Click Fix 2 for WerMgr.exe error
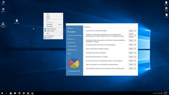Image resolution: width=169 pixels, height=95 pixels. pyautogui.click(x=131, y=37)
